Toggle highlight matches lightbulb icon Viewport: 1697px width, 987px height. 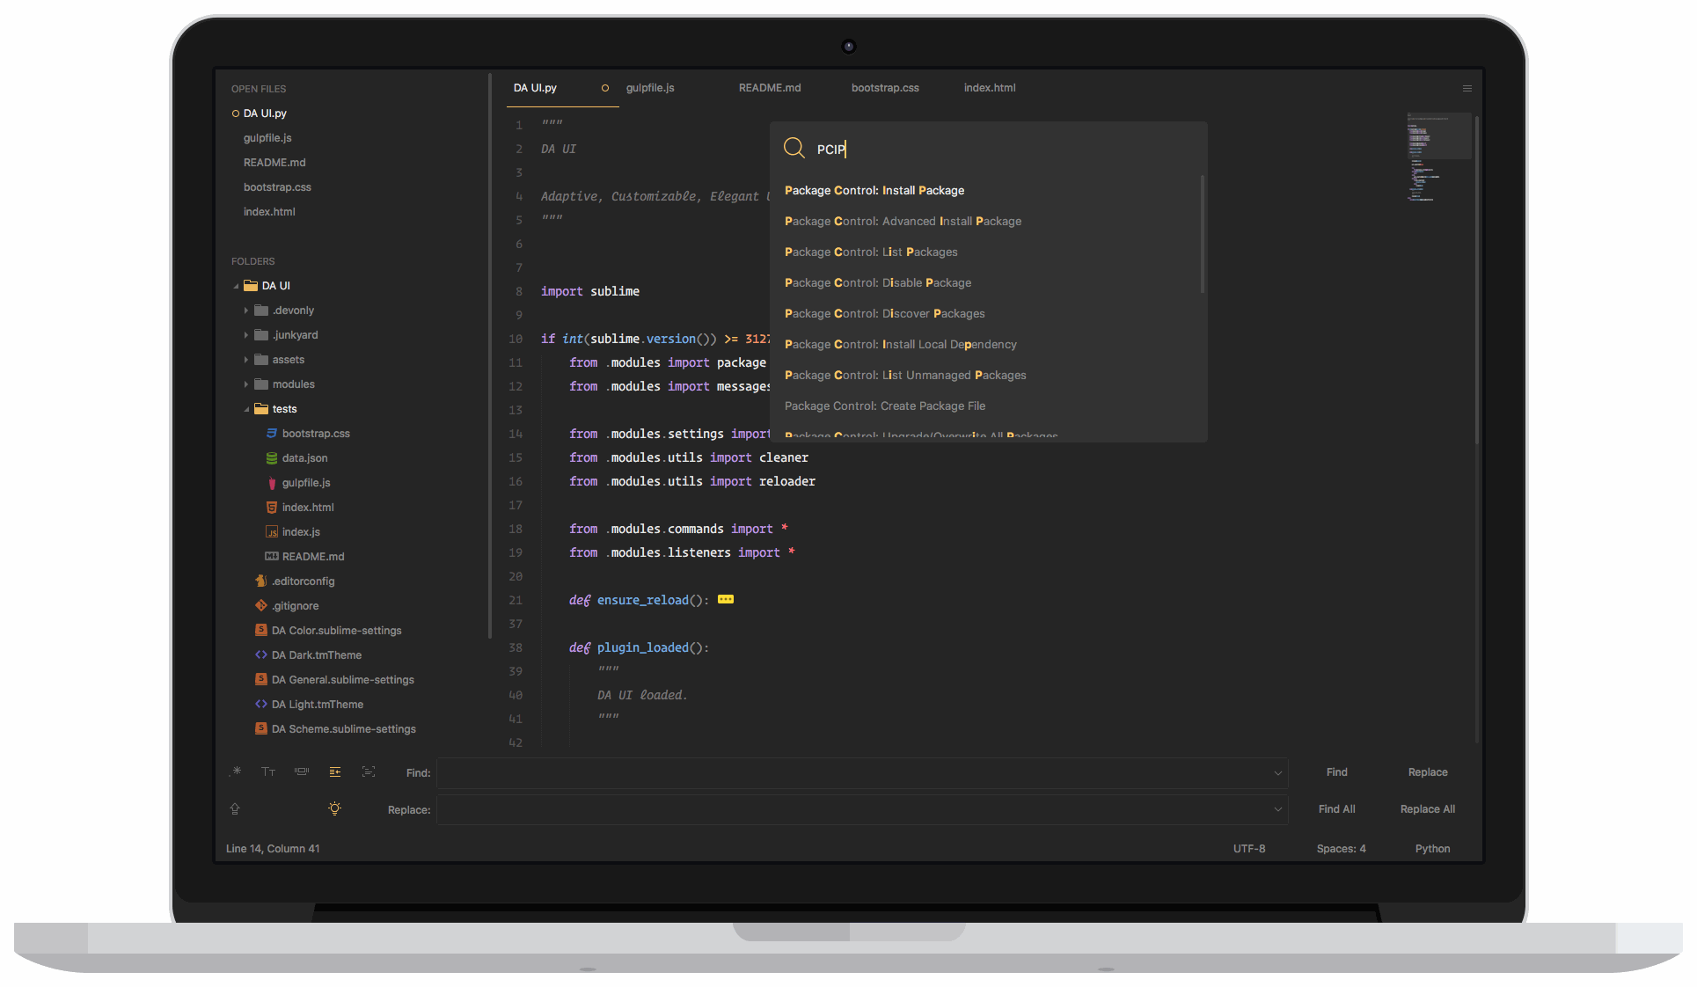[334, 808]
